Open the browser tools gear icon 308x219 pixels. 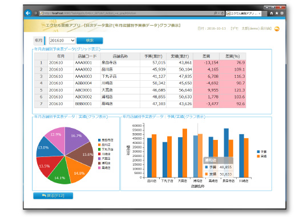[x=282, y=13]
